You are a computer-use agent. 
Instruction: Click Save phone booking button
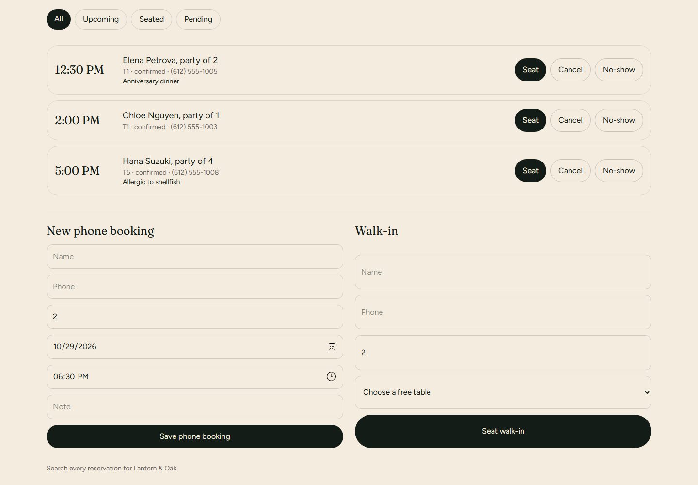pyautogui.click(x=195, y=436)
